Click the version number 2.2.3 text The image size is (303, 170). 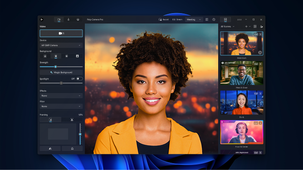coord(239,19)
